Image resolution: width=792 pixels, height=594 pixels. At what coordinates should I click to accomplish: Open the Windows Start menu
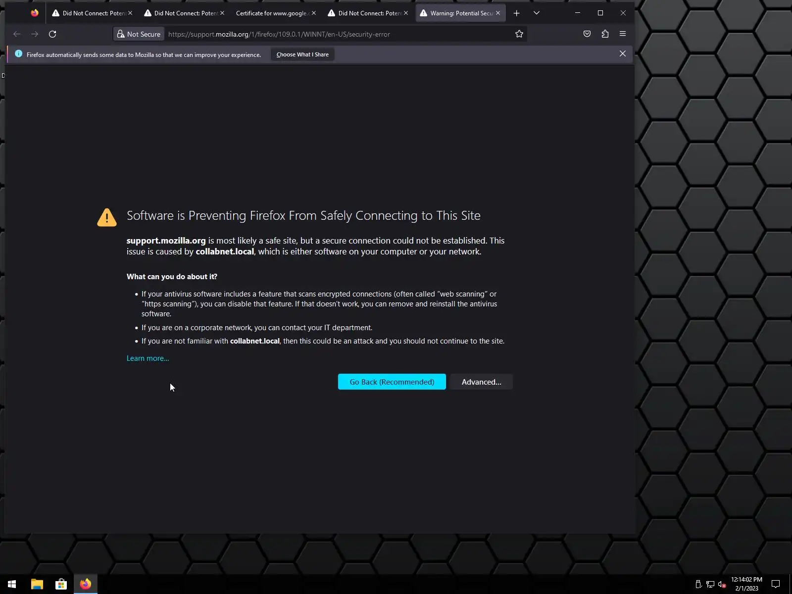click(x=12, y=584)
